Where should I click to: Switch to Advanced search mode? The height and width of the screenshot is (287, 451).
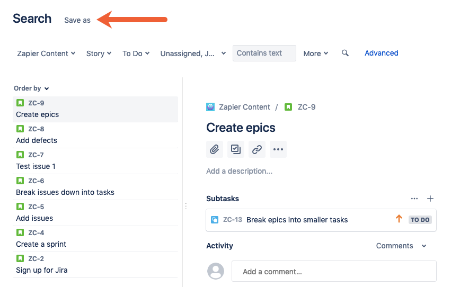[x=381, y=53]
